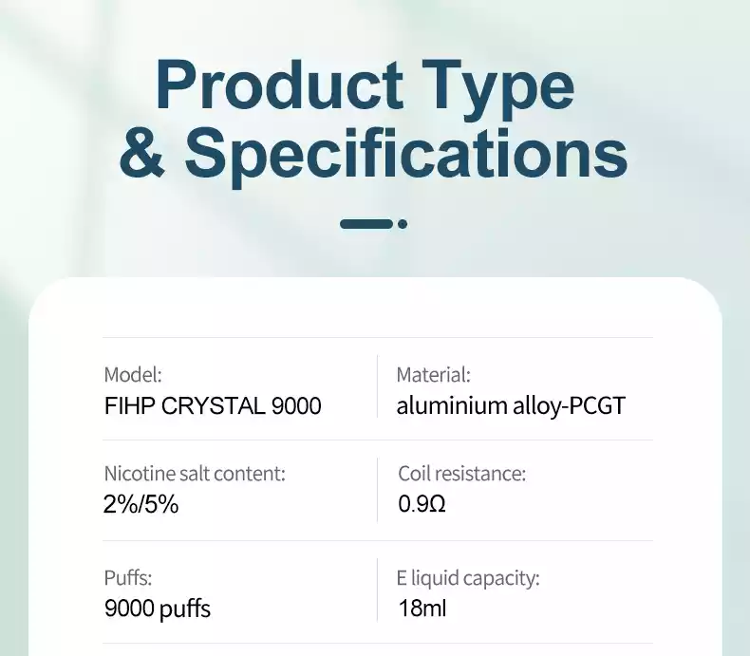Select the Puffs label
The height and width of the screenshot is (656, 750).
128,577
